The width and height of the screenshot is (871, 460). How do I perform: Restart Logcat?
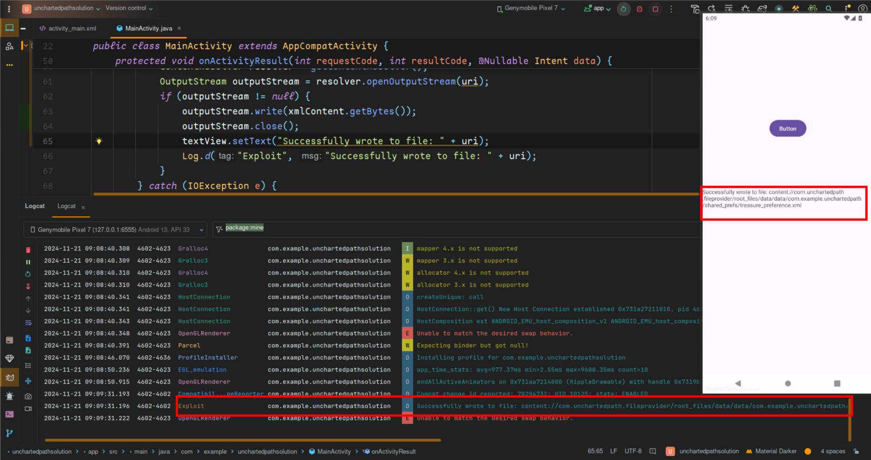28,274
